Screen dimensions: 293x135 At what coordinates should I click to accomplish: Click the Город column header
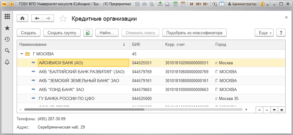tap(249, 45)
